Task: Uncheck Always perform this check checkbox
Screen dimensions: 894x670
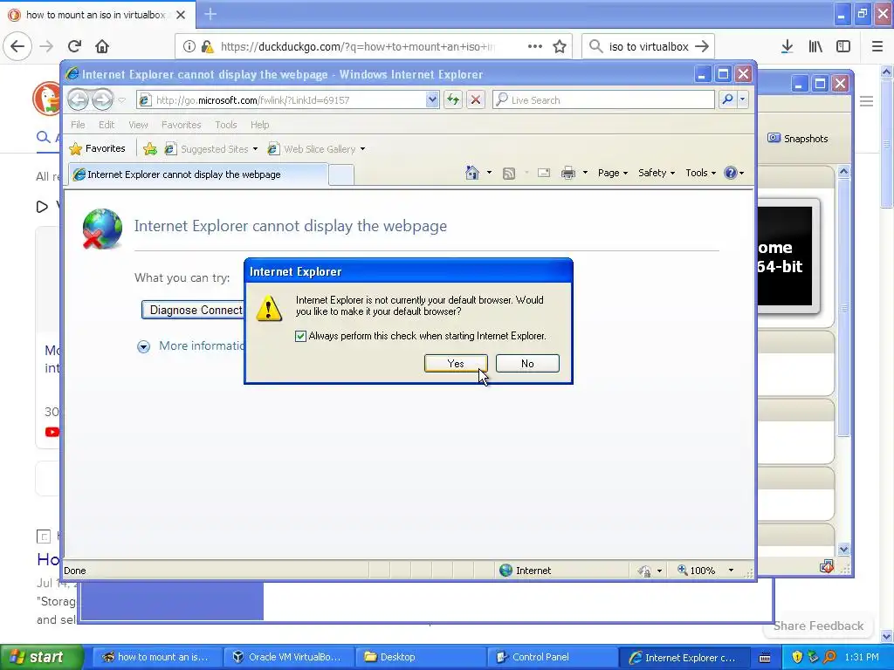Action: 300,336
